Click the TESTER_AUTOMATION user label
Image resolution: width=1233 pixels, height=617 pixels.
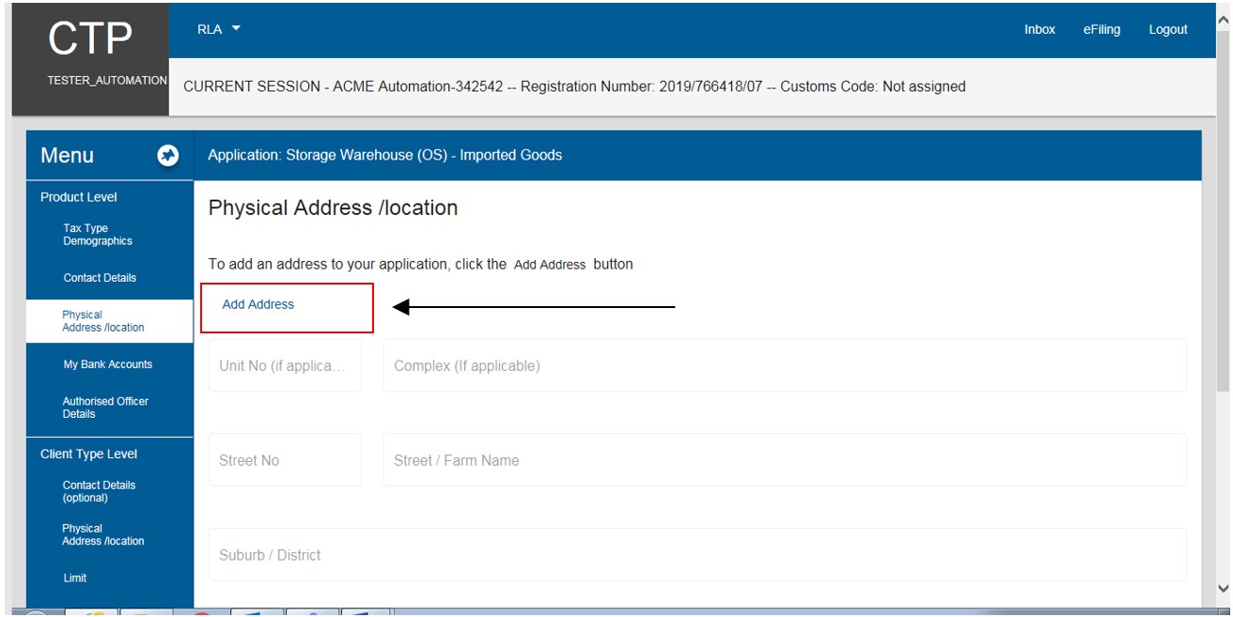click(107, 81)
